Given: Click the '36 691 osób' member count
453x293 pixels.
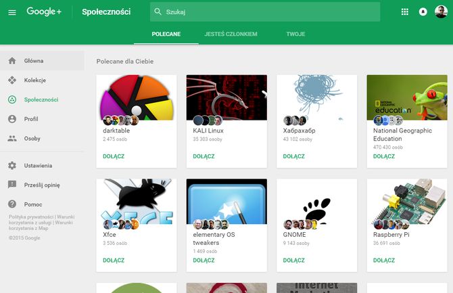Looking at the screenshot, I should [387, 243].
